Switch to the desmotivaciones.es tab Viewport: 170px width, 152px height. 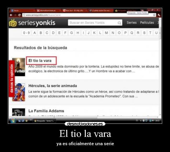[48, 10]
